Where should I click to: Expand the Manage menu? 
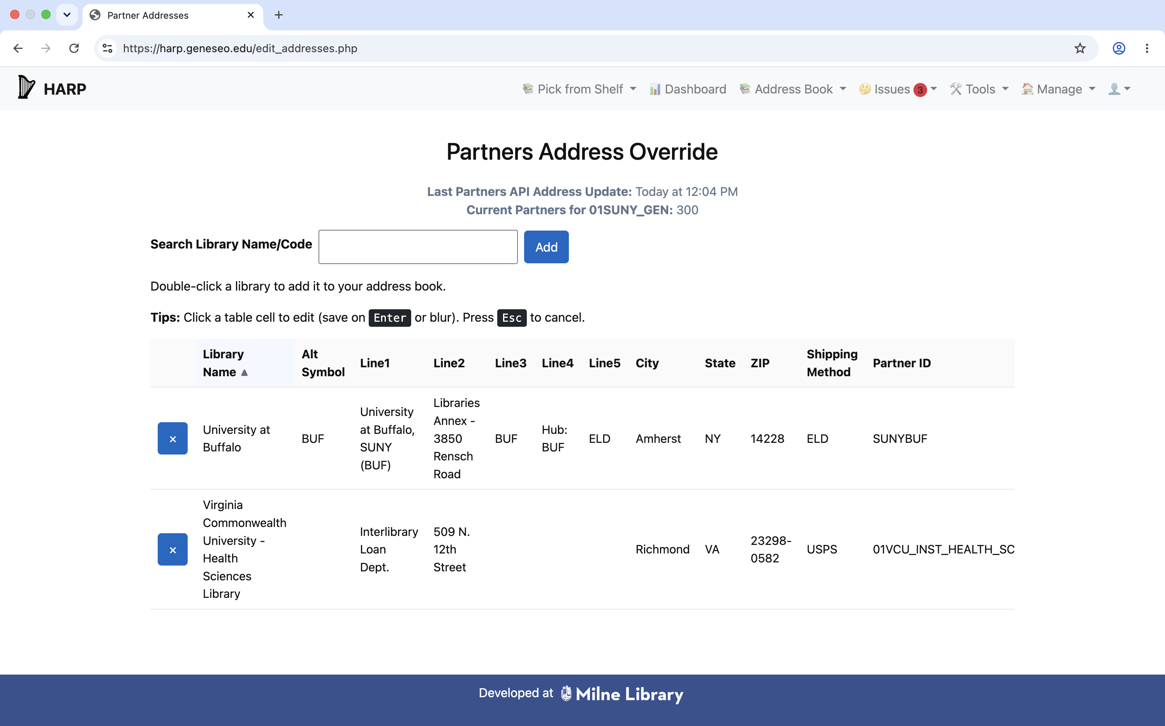click(1058, 89)
